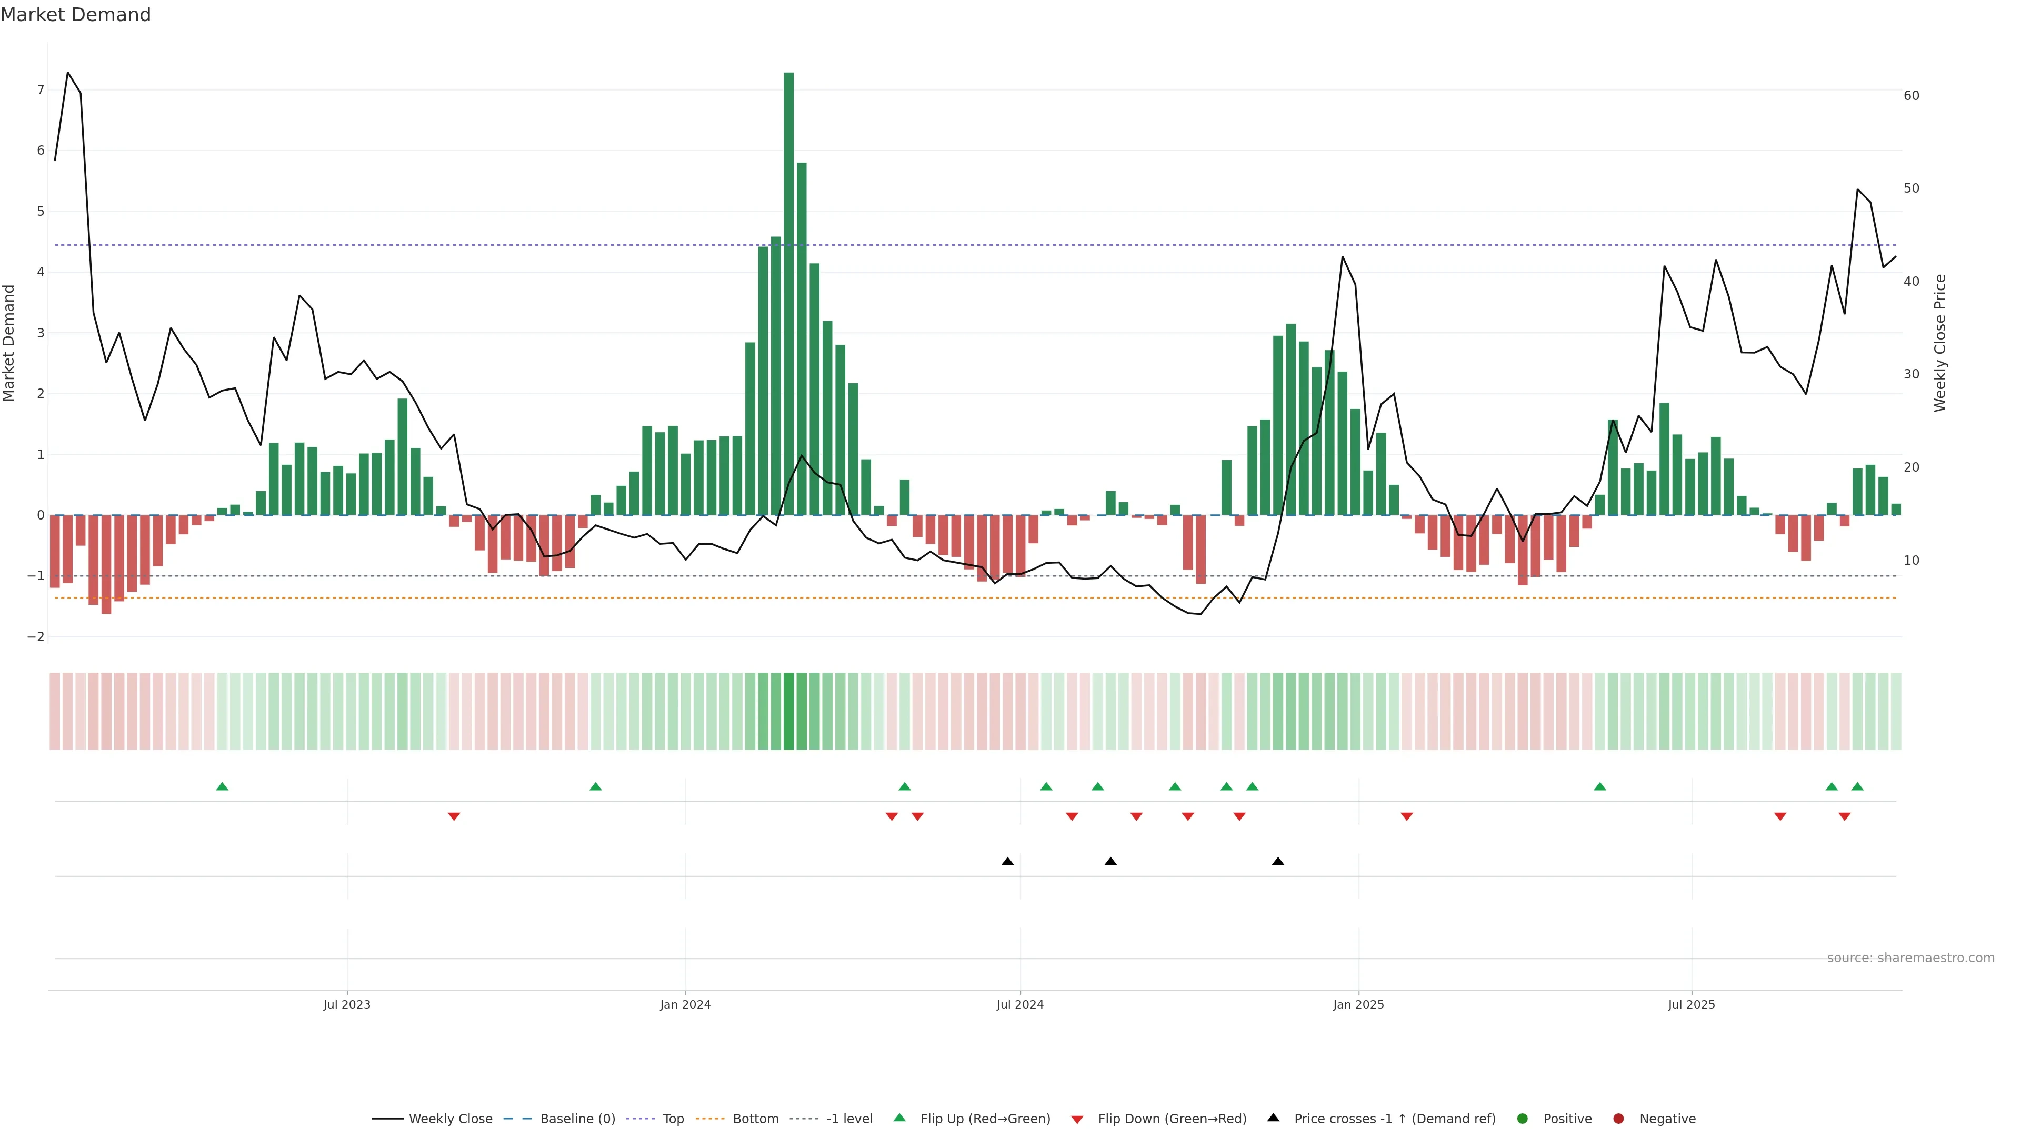Screen dimensions: 2021x1137
Task: Click the Jul 2025 x-axis label
Action: [1692, 1004]
